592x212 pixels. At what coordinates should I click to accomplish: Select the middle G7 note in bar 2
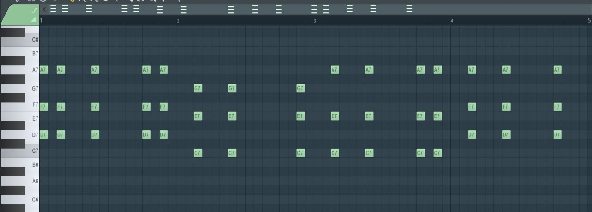point(232,88)
